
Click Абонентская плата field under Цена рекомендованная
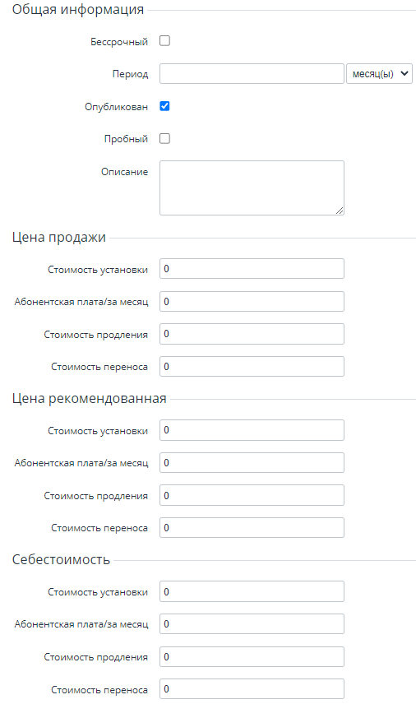tap(252, 462)
